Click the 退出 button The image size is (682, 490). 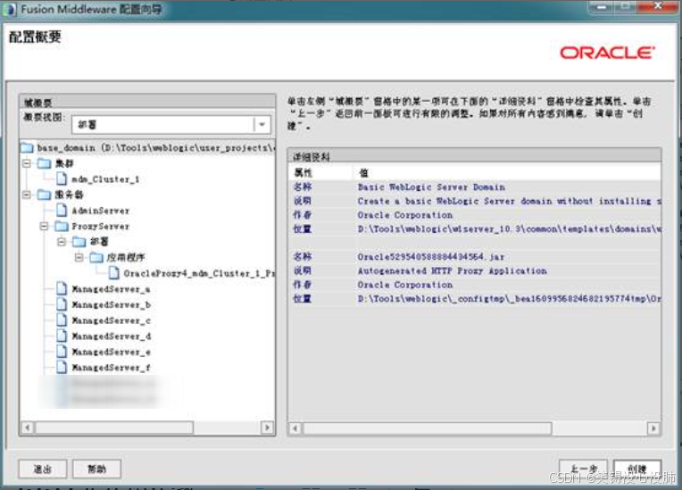(x=43, y=469)
